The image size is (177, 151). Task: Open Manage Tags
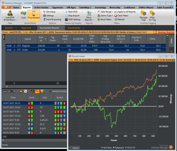pos(143,16)
